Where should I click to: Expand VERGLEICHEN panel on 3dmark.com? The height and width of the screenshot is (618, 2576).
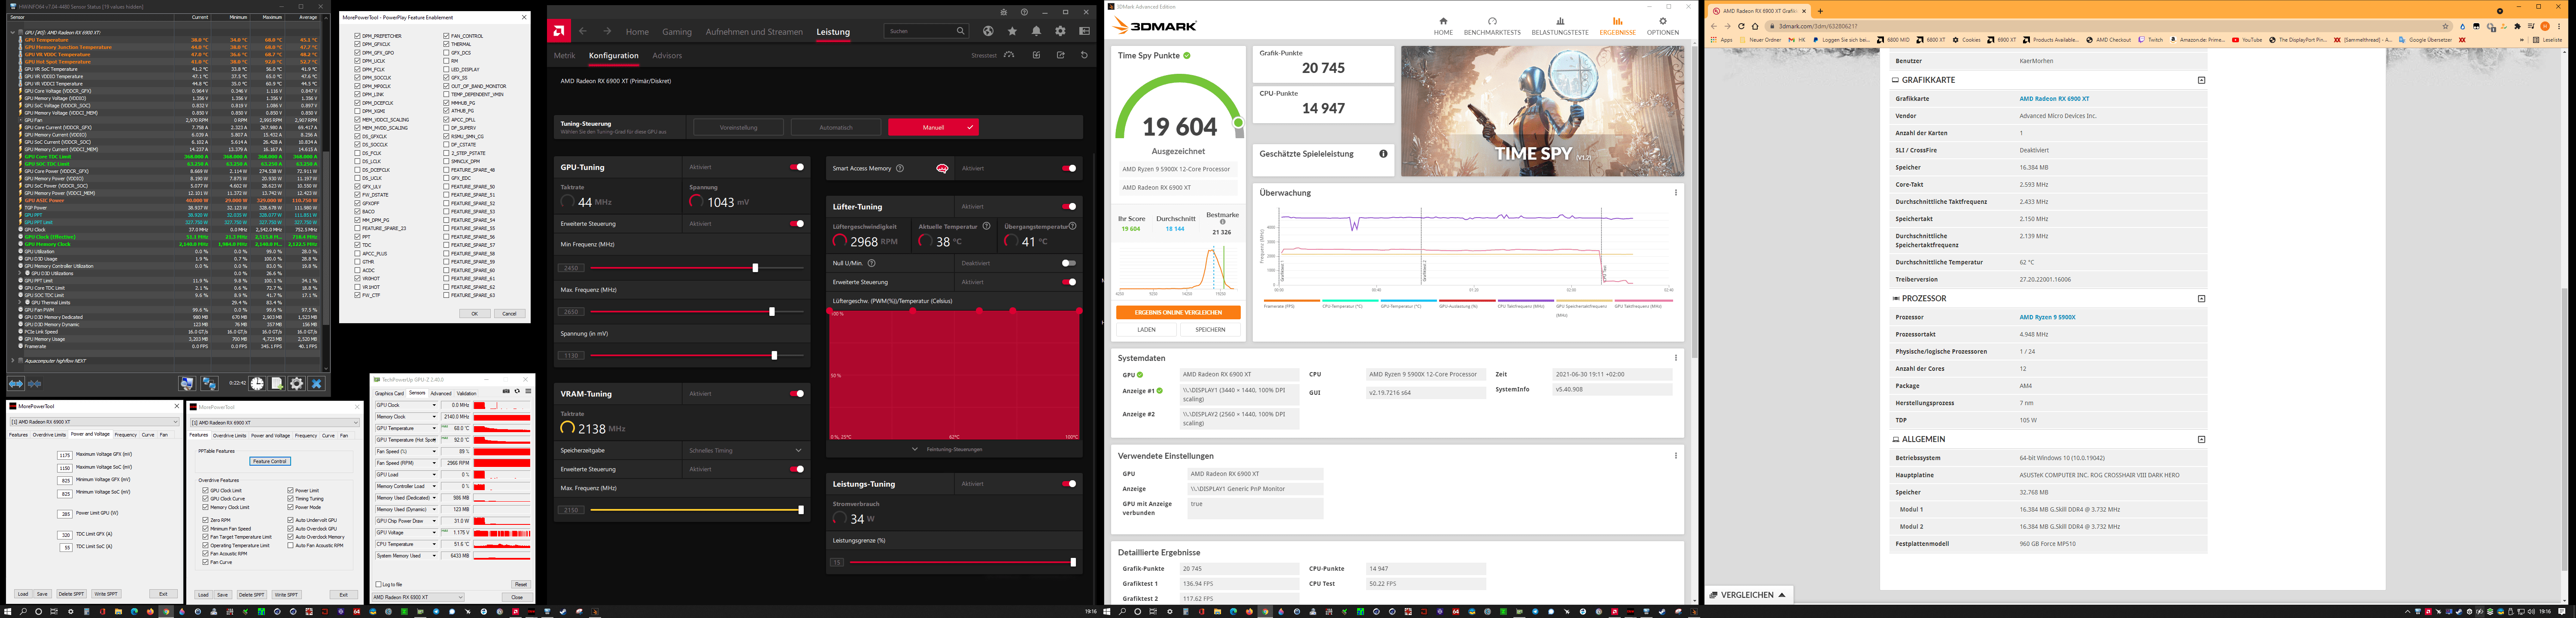[1747, 594]
